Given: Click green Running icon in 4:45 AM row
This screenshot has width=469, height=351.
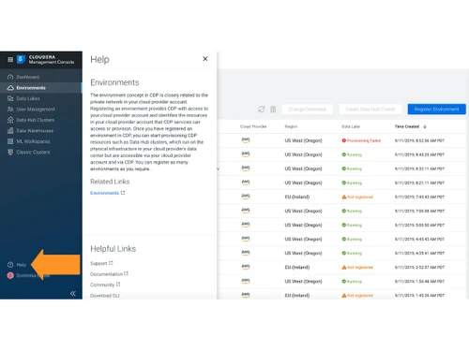Looking at the screenshot, I should pyautogui.click(x=344, y=240).
